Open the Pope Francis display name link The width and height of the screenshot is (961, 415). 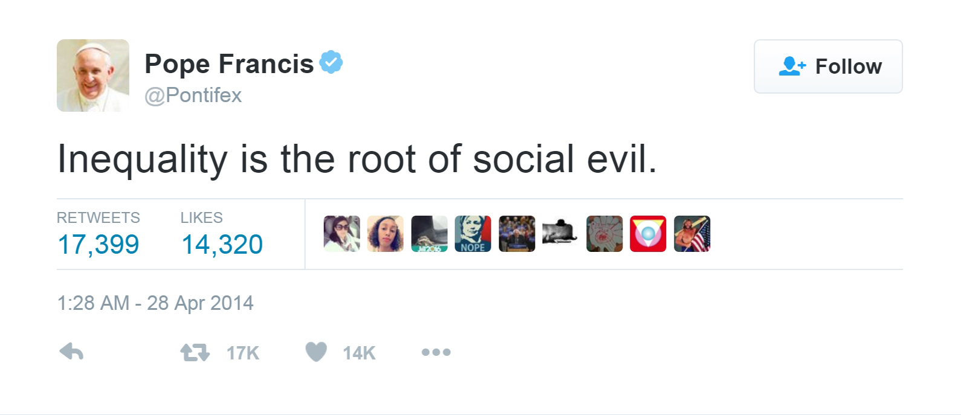(x=229, y=63)
